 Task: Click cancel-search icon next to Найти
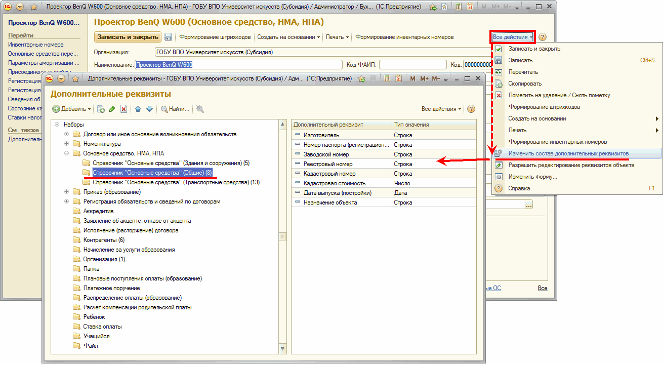(x=200, y=109)
